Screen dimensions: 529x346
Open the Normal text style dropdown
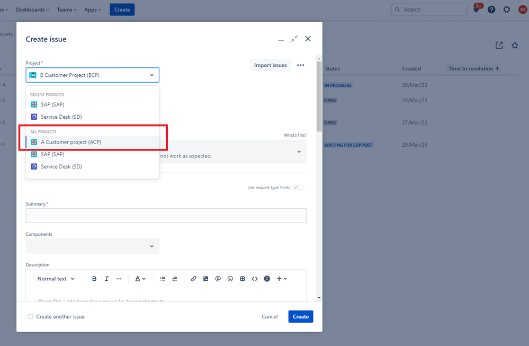click(56, 279)
